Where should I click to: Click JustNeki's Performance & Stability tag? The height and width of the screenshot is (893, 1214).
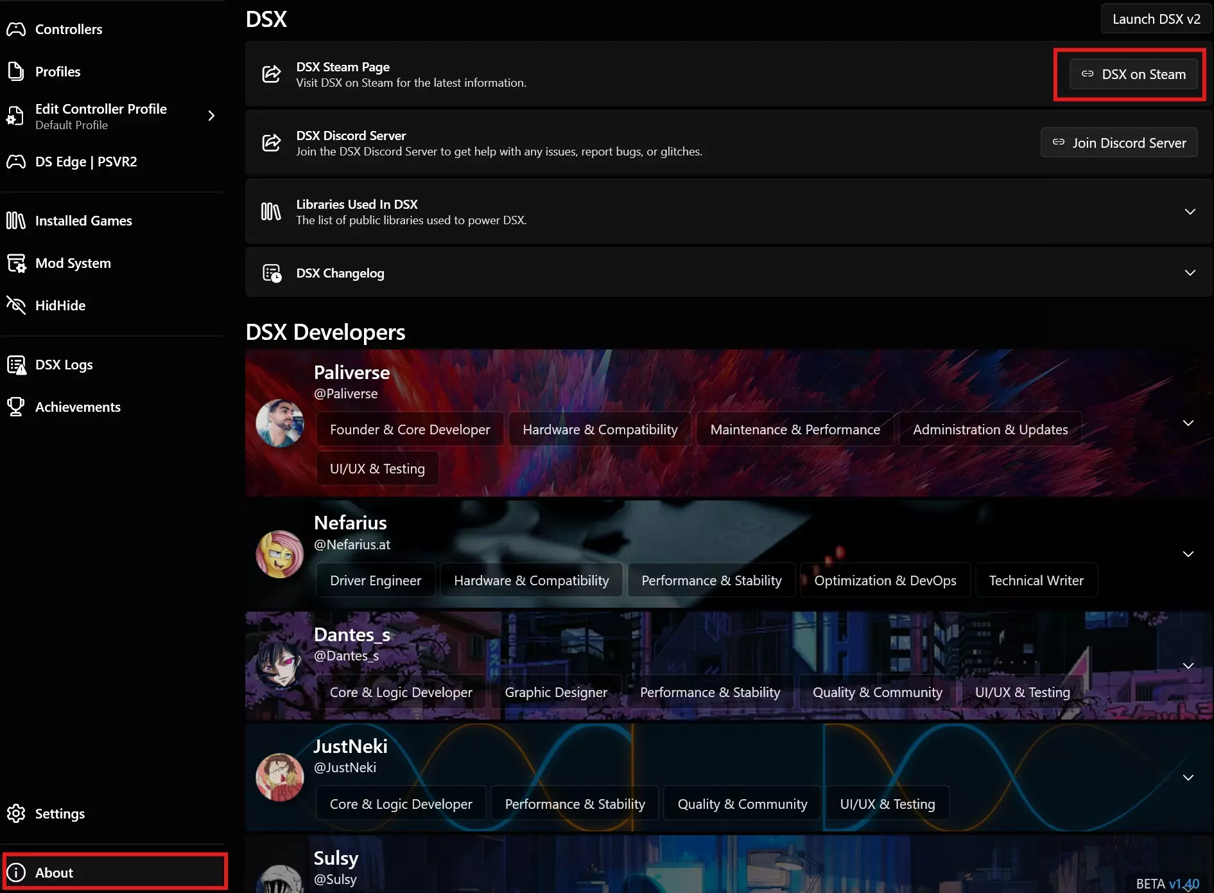[x=575, y=804]
